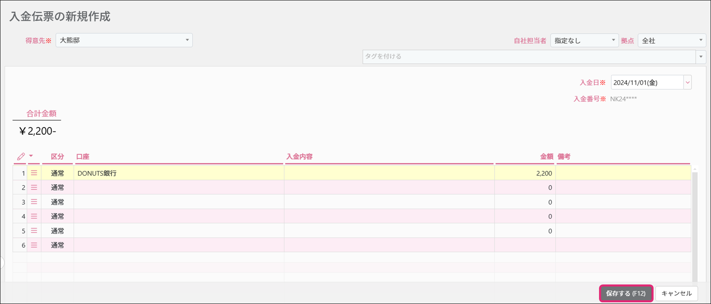Click 保存する (F12) button
Image resolution: width=711 pixels, height=304 pixels.
(626, 294)
